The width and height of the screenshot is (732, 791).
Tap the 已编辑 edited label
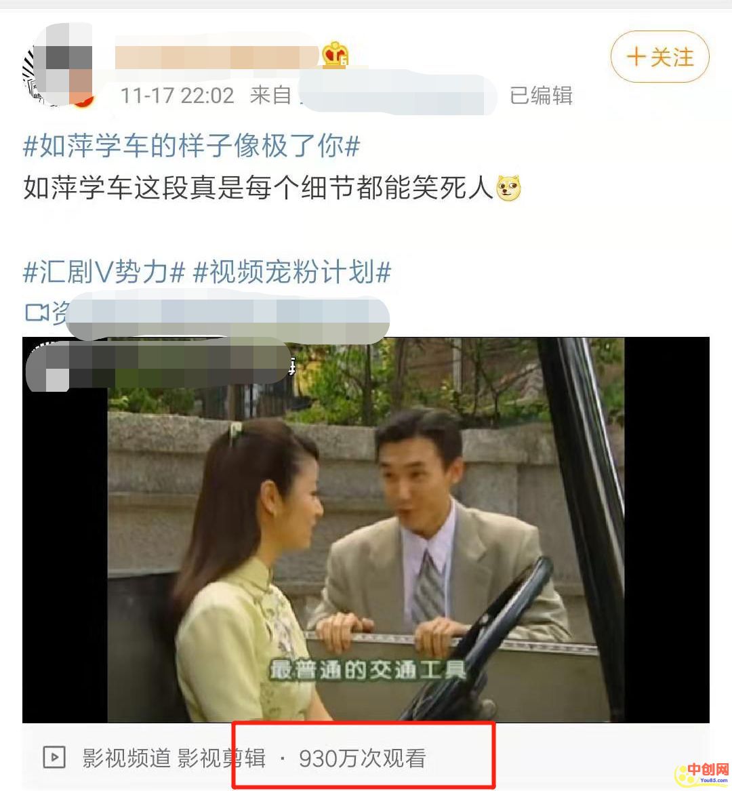541,96
